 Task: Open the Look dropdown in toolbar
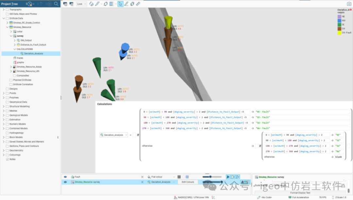[82, 4]
